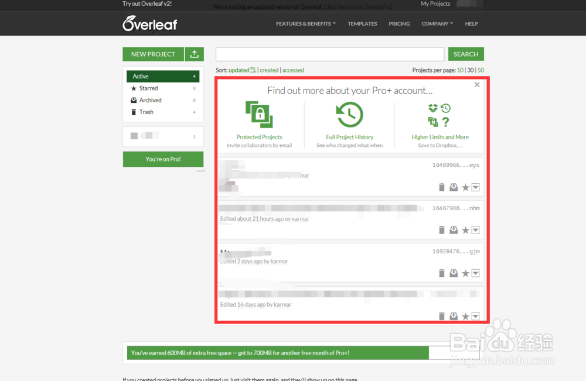Focus the project search field
This screenshot has height=381, width=586.
(x=329, y=54)
